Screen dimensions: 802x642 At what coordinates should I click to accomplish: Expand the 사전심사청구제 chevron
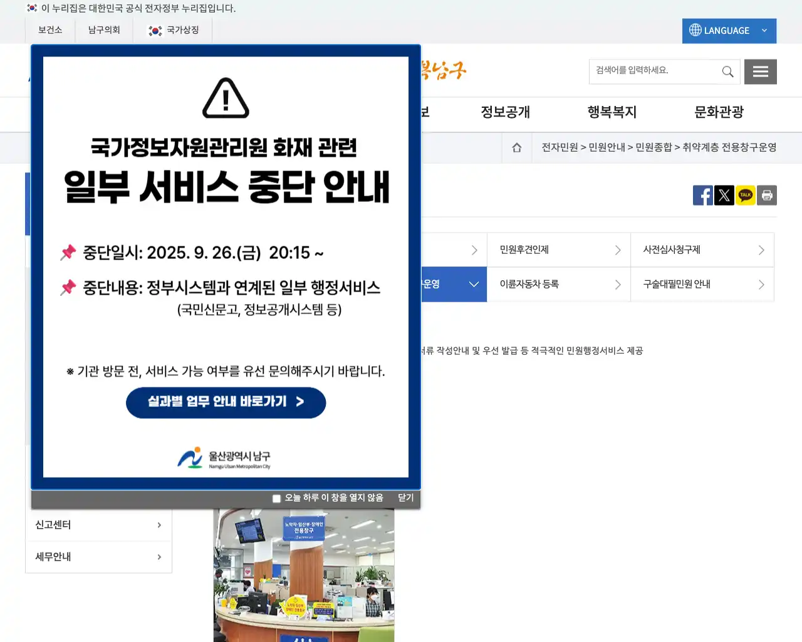click(761, 250)
